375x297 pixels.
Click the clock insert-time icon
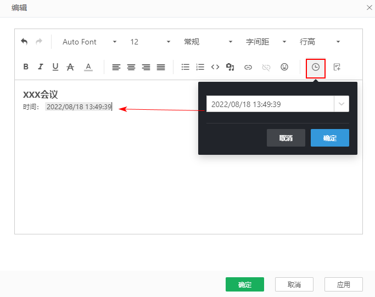point(316,67)
